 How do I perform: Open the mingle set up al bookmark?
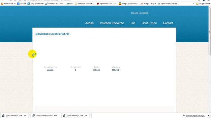149,4
